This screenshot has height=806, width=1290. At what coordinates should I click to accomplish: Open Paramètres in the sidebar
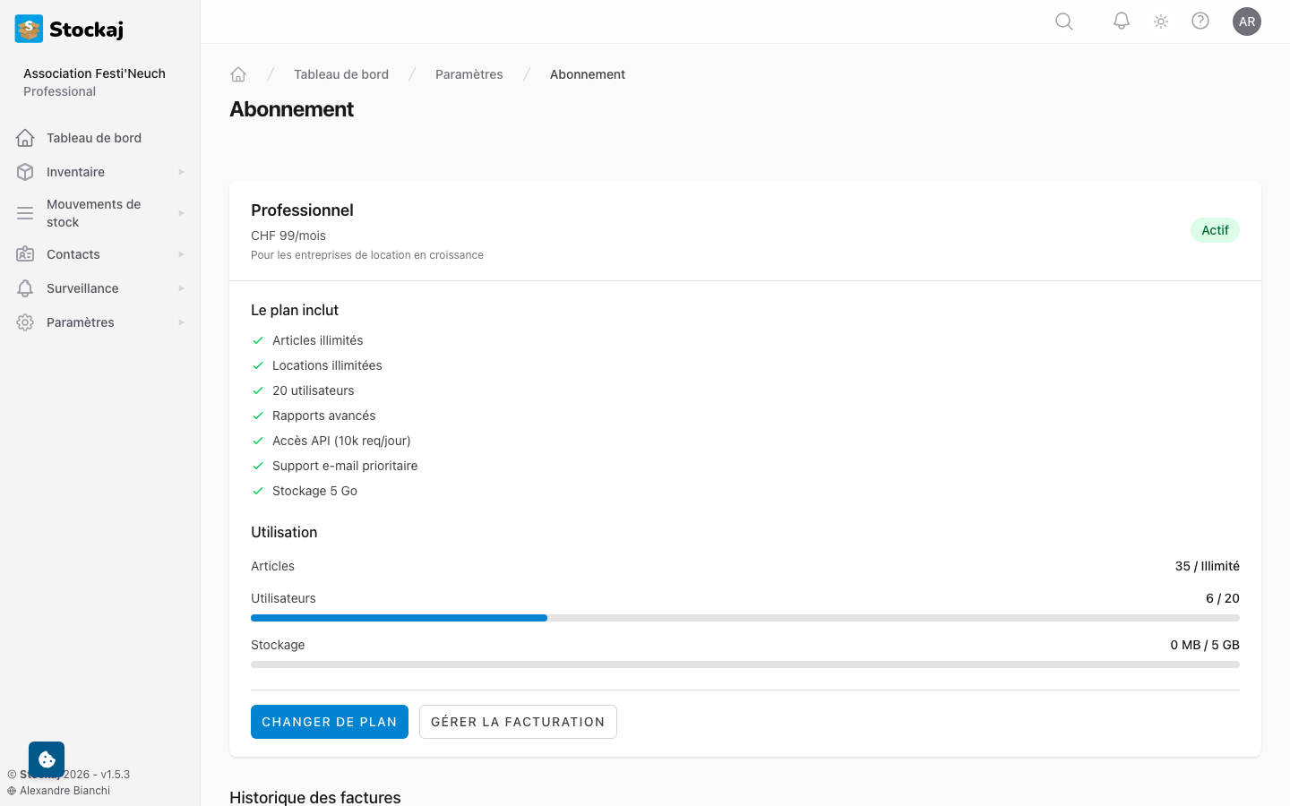pos(100,322)
